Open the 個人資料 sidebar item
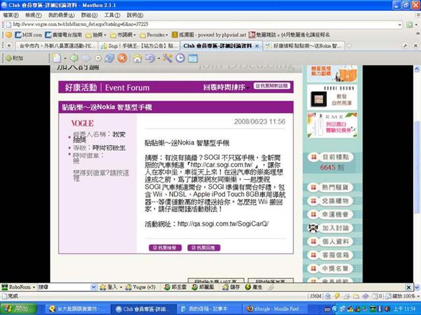Screen dimensions: 421x315 pyautogui.click(x=330, y=241)
